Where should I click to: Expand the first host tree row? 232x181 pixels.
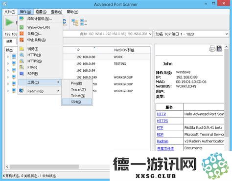pos(8,57)
